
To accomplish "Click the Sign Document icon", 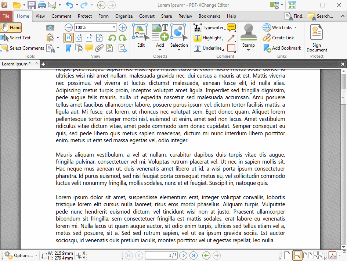I will pyautogui.click(x=317, y=38).
